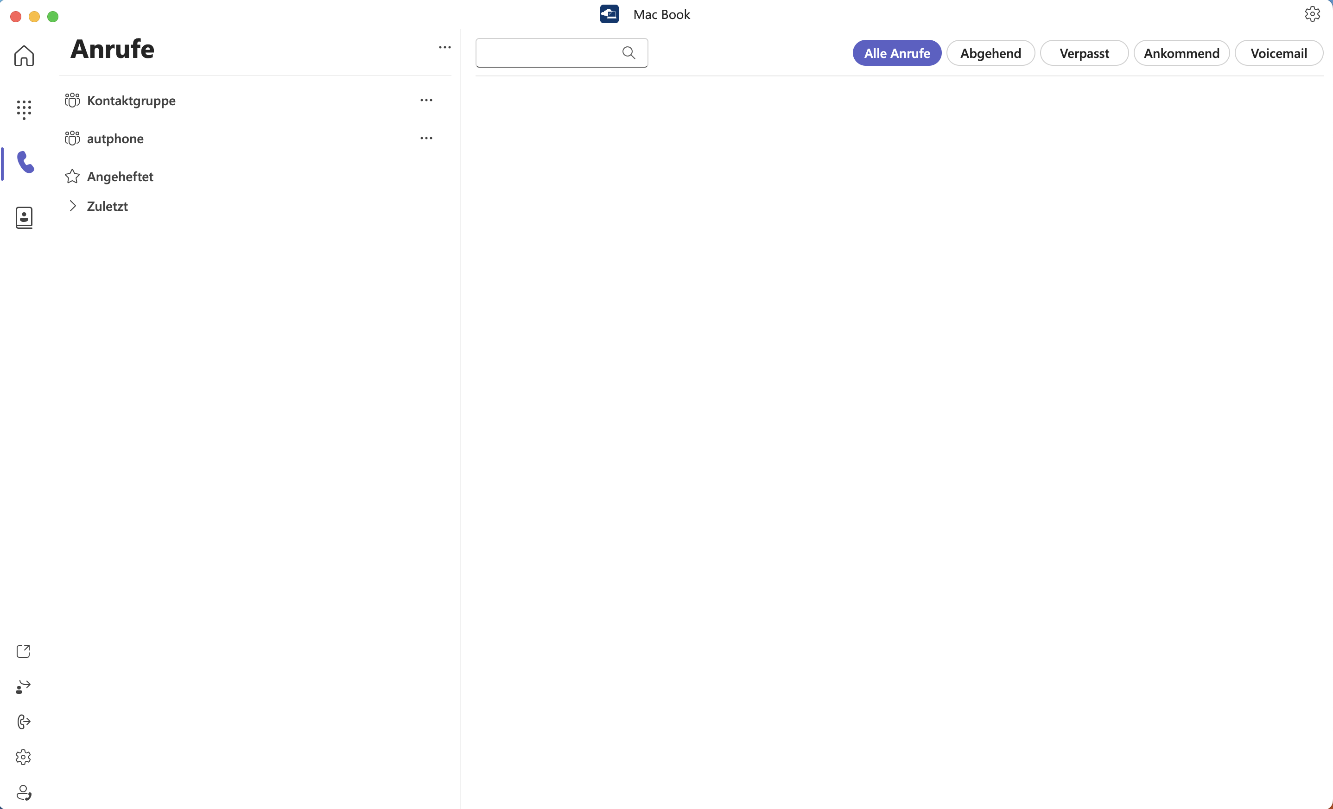This screenshot has height=809, width=1333.
Task: Click the user headset icon at bottom
Action: point(23,793)
